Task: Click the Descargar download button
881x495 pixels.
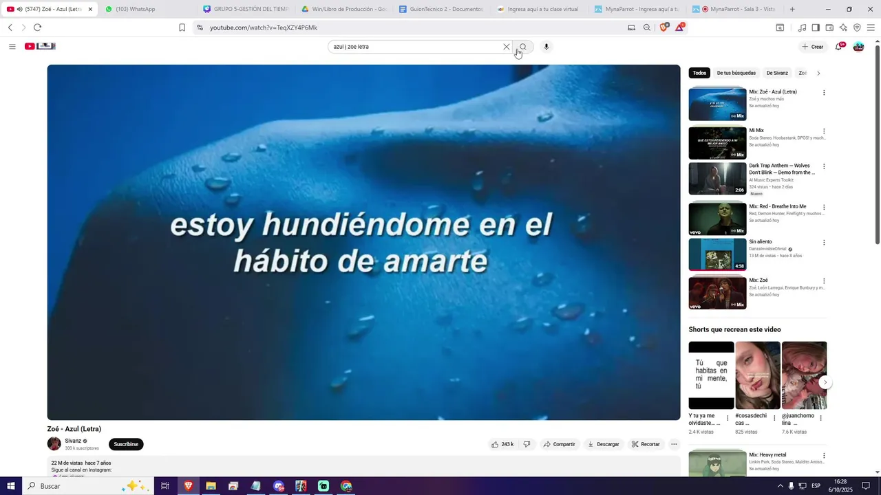Action: point(603,444)
